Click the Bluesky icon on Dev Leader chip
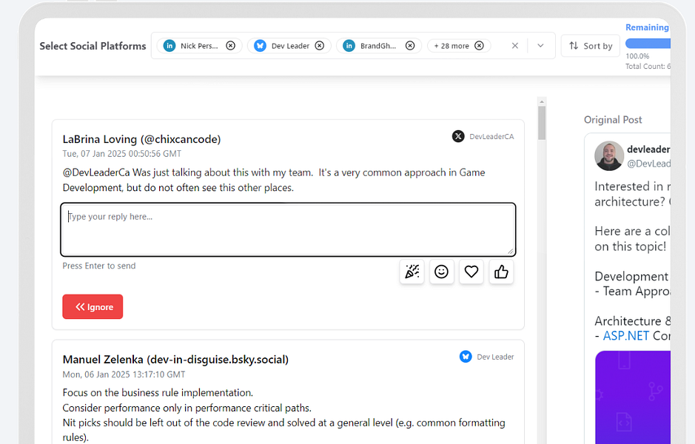The height and width of the screenshot is (444, 695). click(261, 46)
